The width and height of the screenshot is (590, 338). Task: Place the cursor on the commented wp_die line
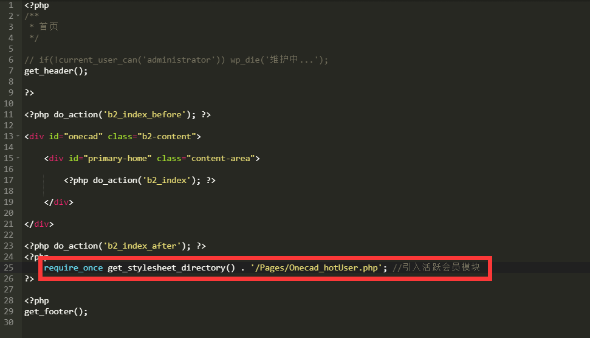[x=176, y=60]
